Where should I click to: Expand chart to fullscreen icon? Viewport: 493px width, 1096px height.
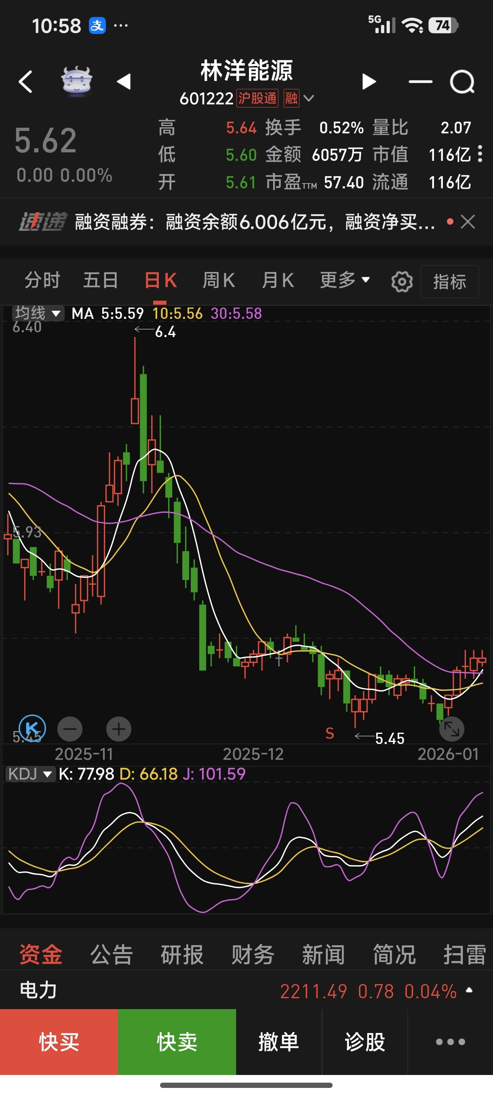pos(451,729)
